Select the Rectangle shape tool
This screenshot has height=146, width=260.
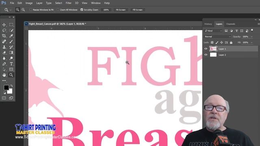point(11,69)
